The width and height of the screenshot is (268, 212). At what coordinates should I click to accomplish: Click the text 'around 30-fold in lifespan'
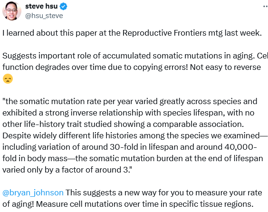click(130, 147)
